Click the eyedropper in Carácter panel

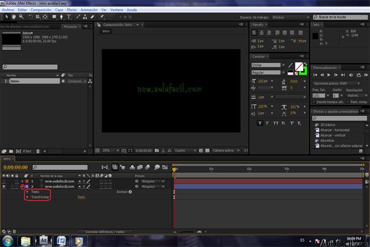pos(290,65)
